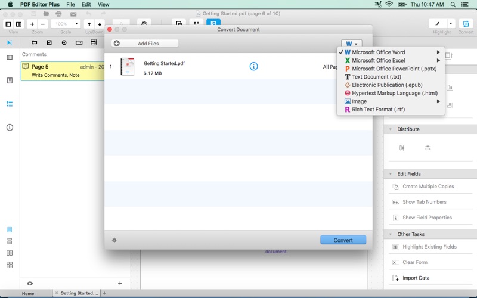This screenshot has width=477, height=298.
Task: Open the bookmarks panel sidebar icon
Action: pyautogui.click(x=10, y=80)
